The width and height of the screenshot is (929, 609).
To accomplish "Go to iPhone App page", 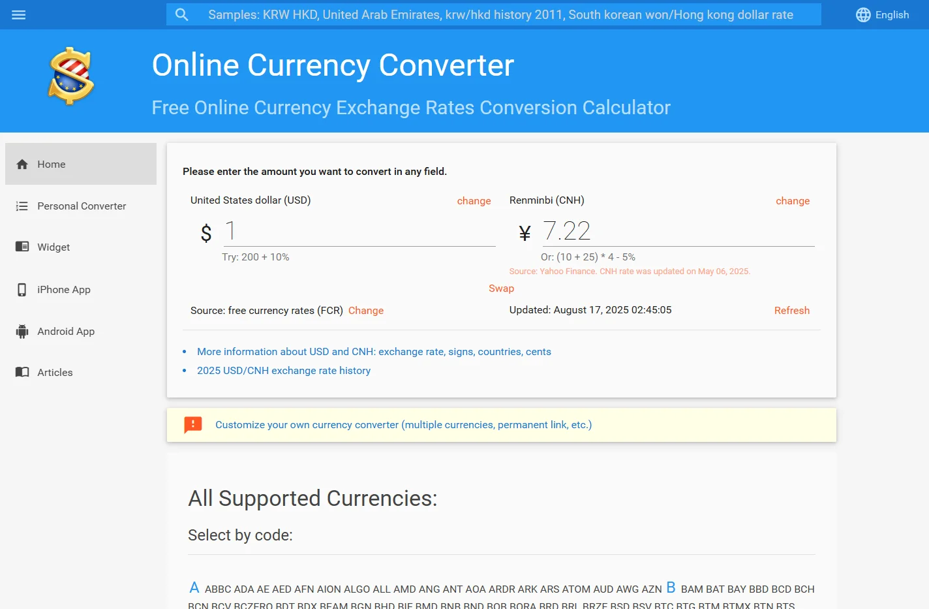I will (x=81, y=290).
